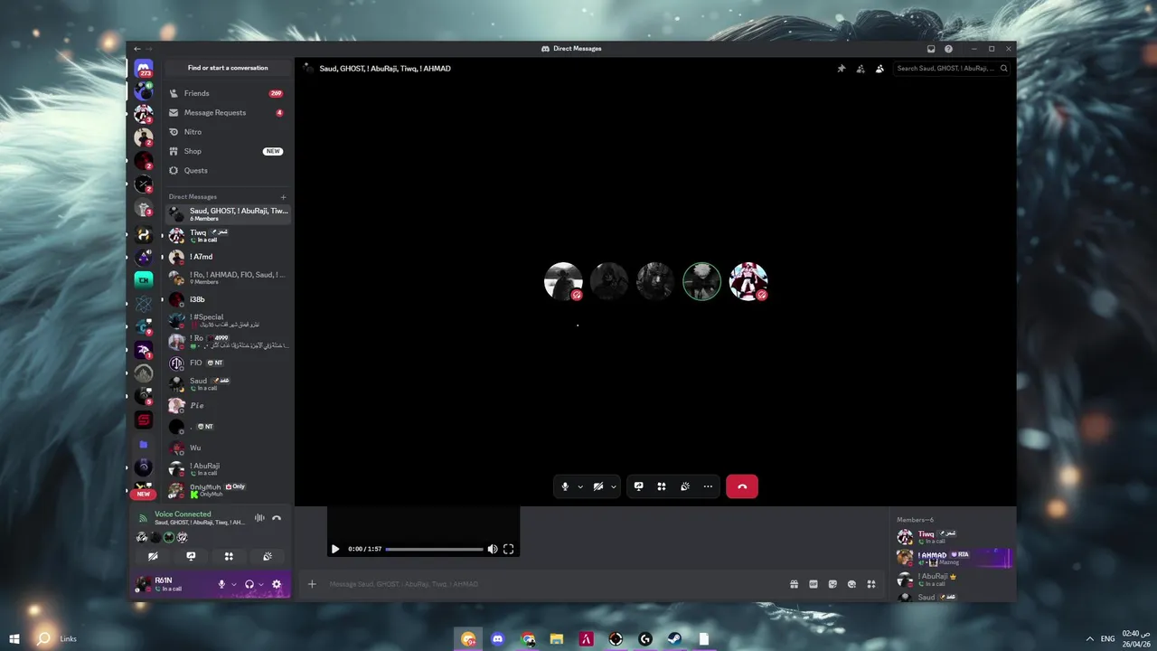Share your screen from call control bar
1157x651 pixels.
coord(638,486)
